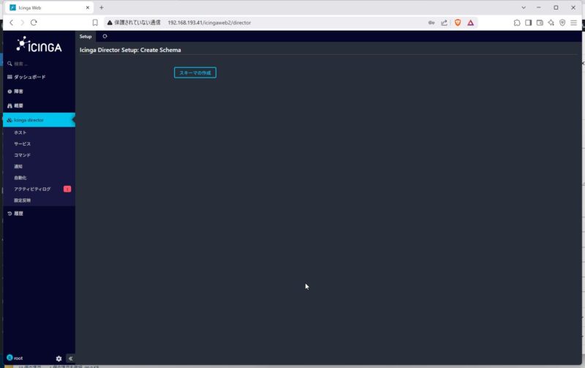Image resolution: width=585 pixels, height=368 pixels.
Task: Click the key password icon in address bar
Action: [x=431, y=23]
